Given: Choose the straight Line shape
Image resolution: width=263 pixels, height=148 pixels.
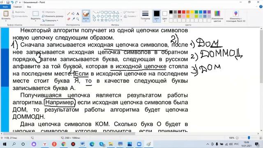Looking at the screenshot, I should pos(95,12).
